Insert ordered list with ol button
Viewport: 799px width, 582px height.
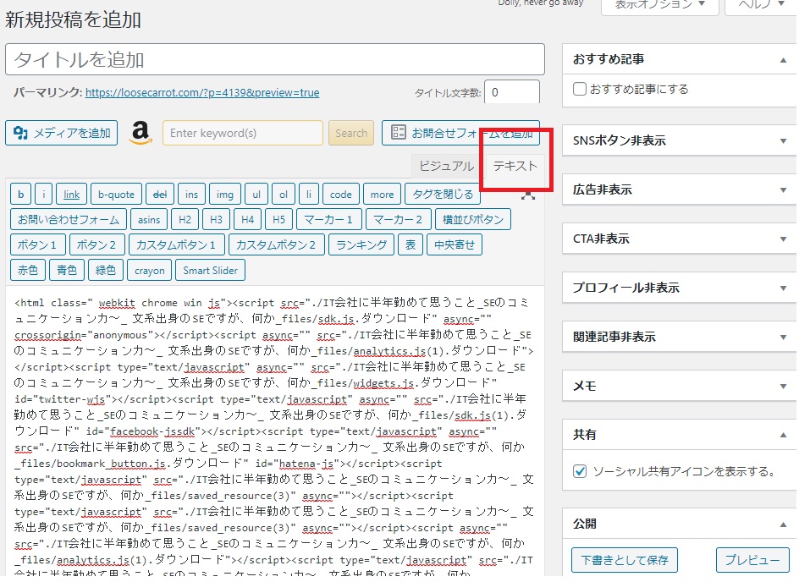(x=284, y=194)
